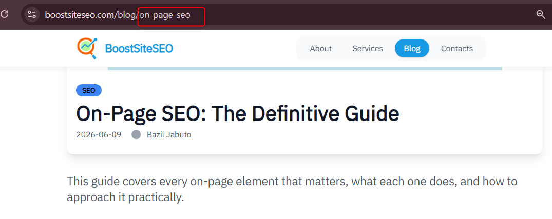Image resolution: width=552 pixels, height=219 pixels.
Task: Reload the page with the refresh icon
Action: 5,14
